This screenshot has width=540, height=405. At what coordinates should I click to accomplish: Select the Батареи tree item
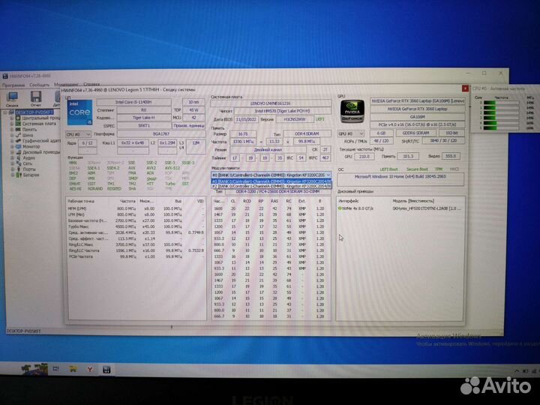click(31, 175)
